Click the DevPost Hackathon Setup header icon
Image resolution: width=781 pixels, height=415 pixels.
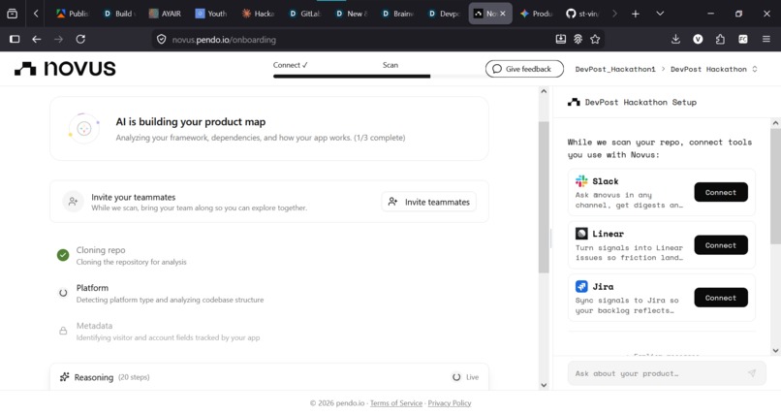pos(574,102)
